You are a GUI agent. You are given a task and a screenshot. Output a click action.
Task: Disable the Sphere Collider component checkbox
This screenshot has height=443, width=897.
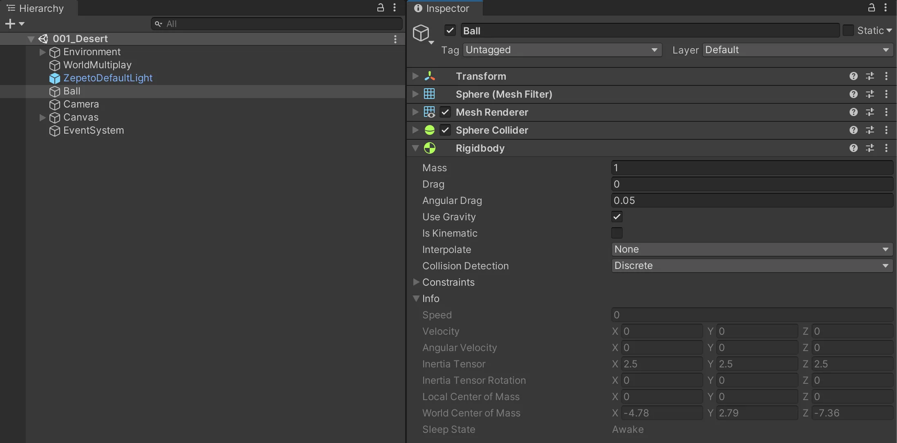[445, 130]
